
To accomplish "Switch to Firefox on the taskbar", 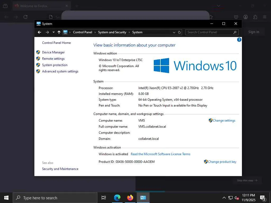I will click(130, 198).
